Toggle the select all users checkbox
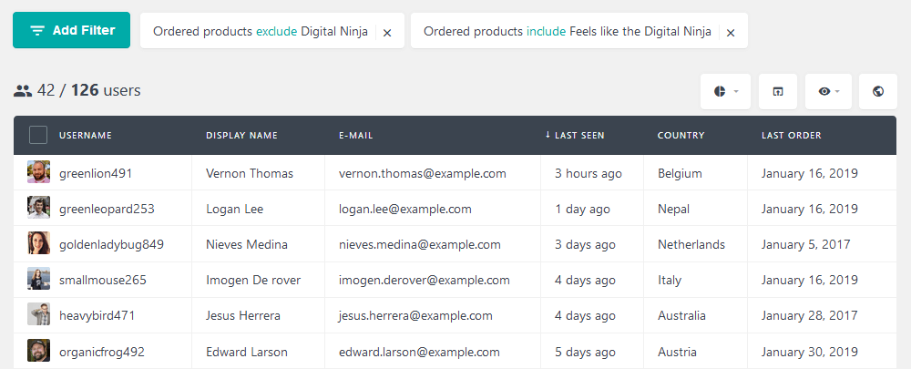 tap(38, 136)
